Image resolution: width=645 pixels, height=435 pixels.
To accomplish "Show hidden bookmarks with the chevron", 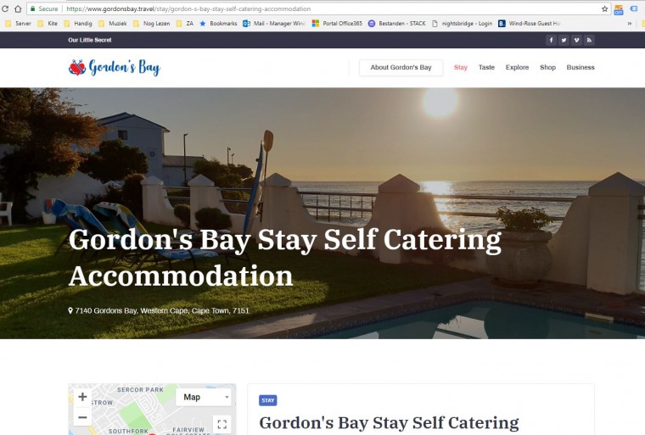I will point(630,24).
